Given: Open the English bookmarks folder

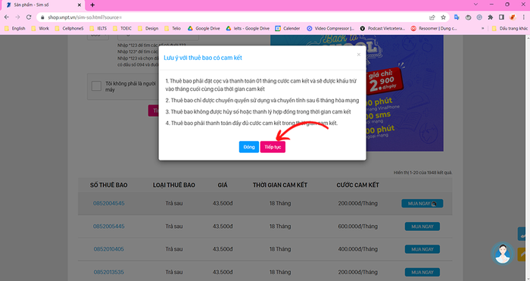Looking at the screenshot, I should point(15,29).
